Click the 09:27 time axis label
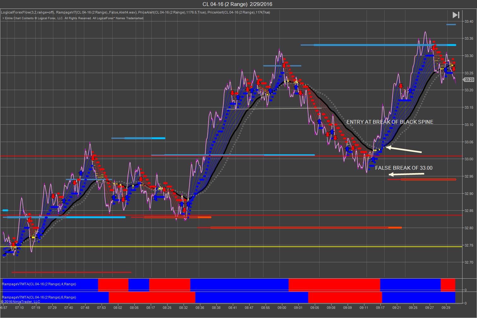 (430, 308)
